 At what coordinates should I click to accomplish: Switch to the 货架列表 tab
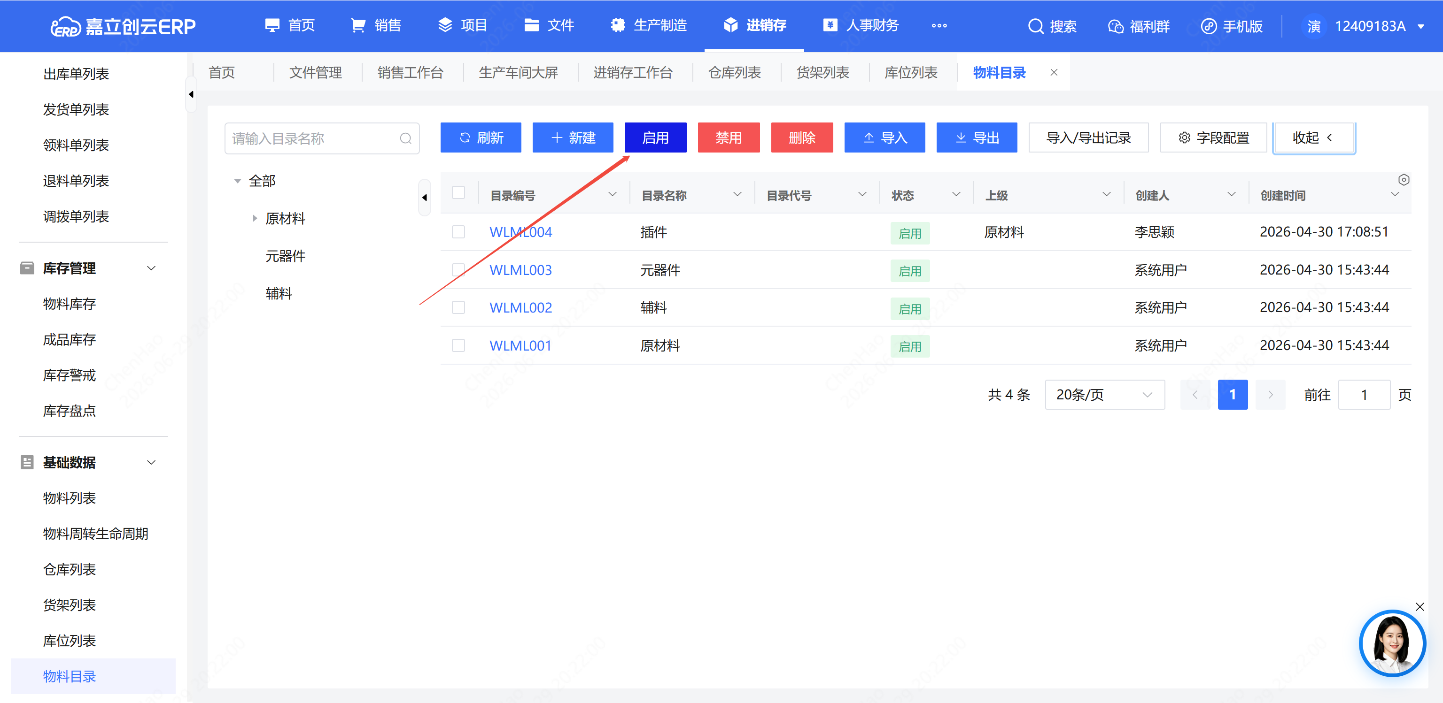pyautogui.click(x=823, y=72)
